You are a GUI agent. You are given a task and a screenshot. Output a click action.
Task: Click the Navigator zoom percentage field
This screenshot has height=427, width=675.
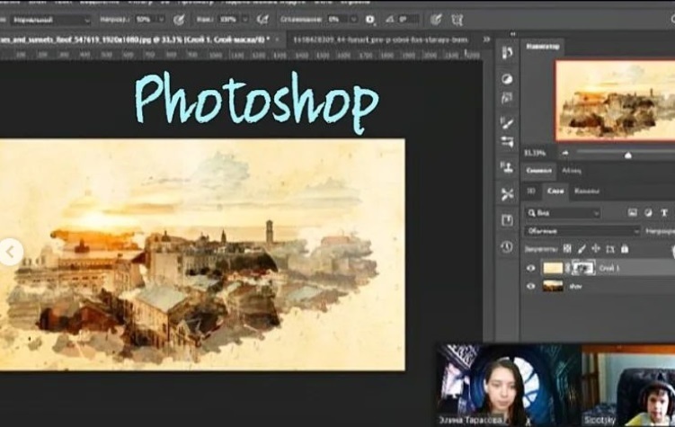coord(537,154)
